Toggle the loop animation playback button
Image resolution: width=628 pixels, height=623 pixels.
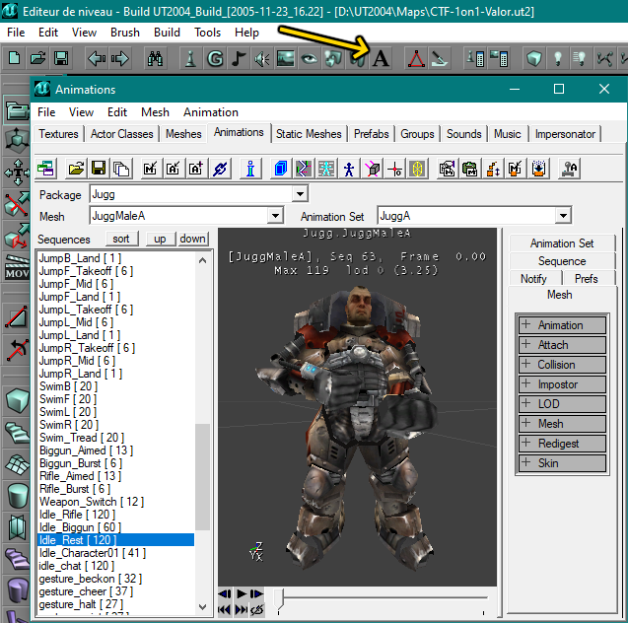point(256,610)
